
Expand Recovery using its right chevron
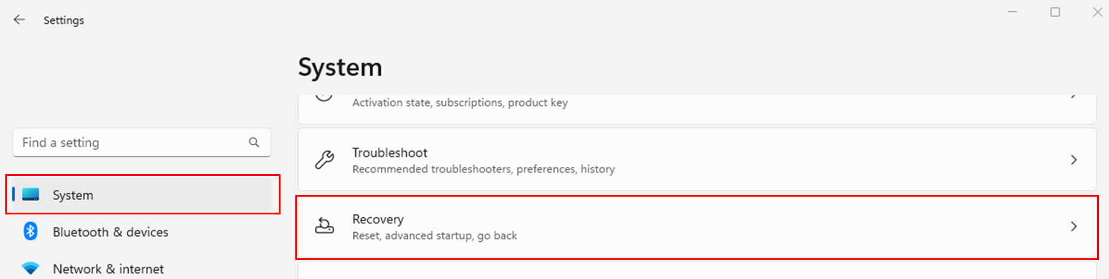[1073, 226]
